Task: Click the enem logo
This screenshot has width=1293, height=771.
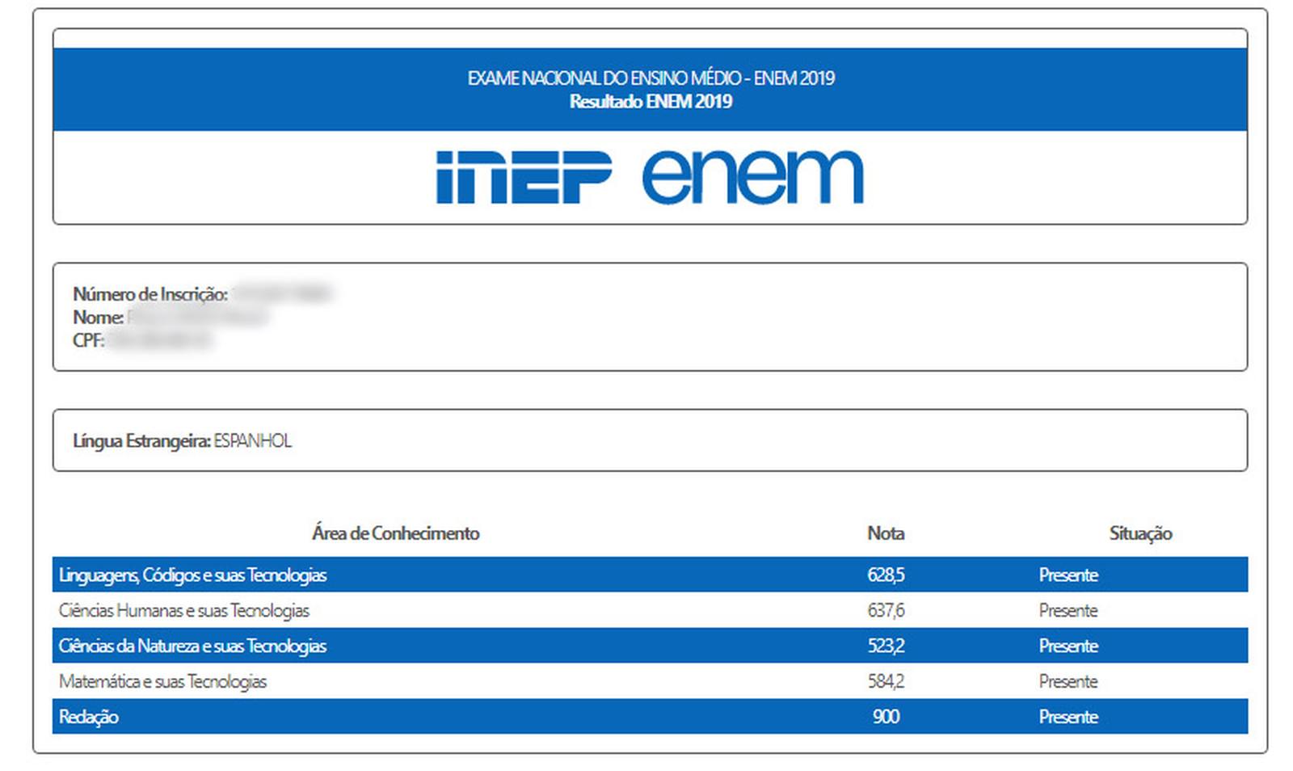Action: (752, 177)
